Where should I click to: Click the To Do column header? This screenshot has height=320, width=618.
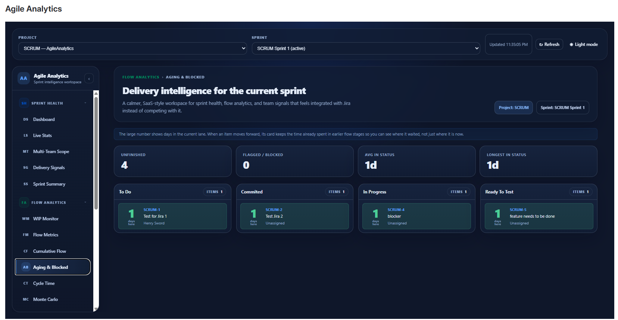point(125,192)
